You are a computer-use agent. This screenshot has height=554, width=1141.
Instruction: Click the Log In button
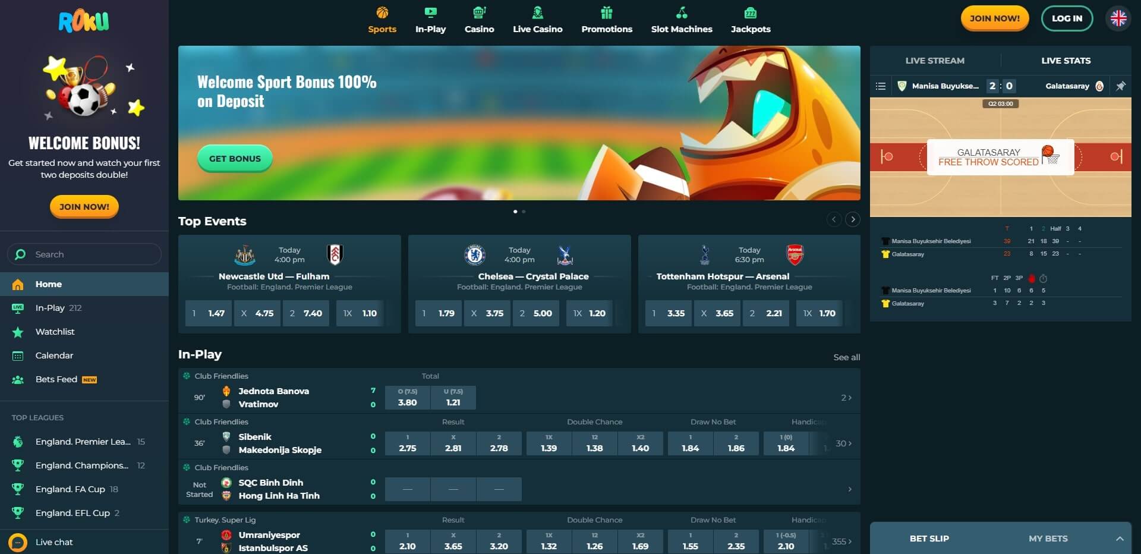click(x=1067, y=18)
